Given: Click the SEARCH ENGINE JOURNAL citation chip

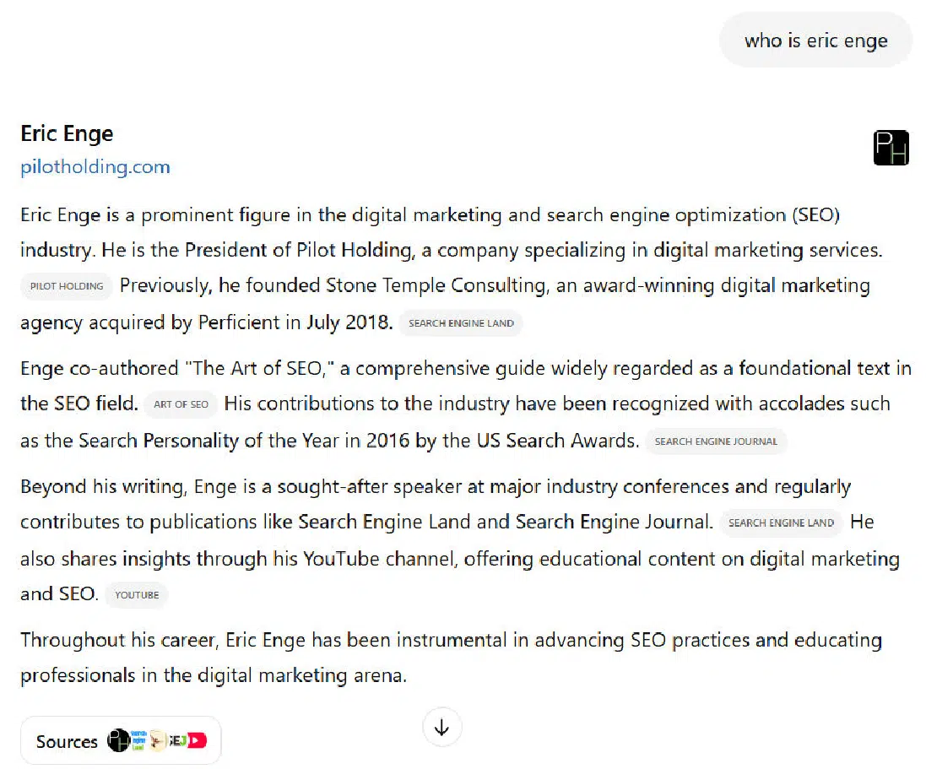Looking at the screenshot, I should pyautogui.click(x=716, y=441).
